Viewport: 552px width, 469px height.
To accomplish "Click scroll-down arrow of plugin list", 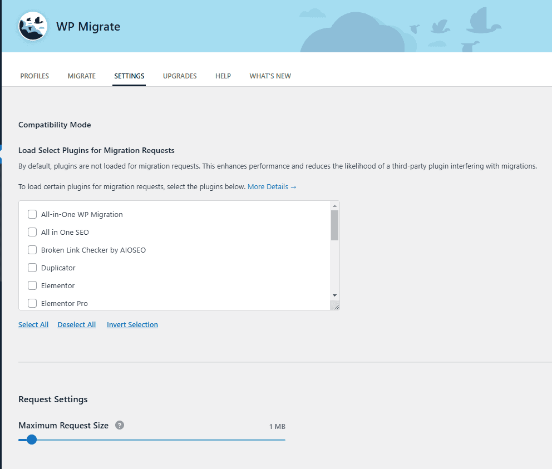I will pos(334,295).
